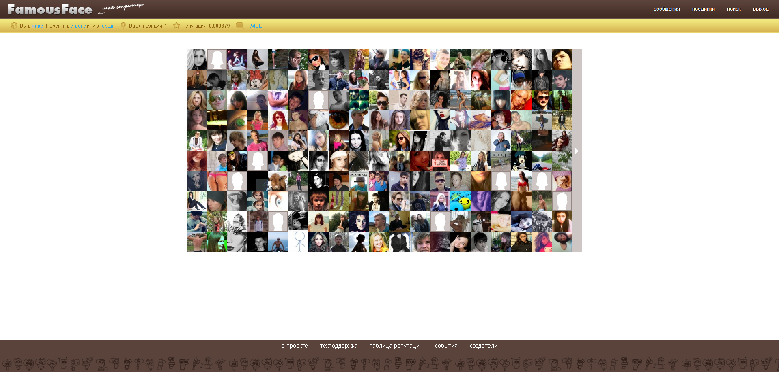Open the Minnie Mouse thumbnail

coord(258,80)
